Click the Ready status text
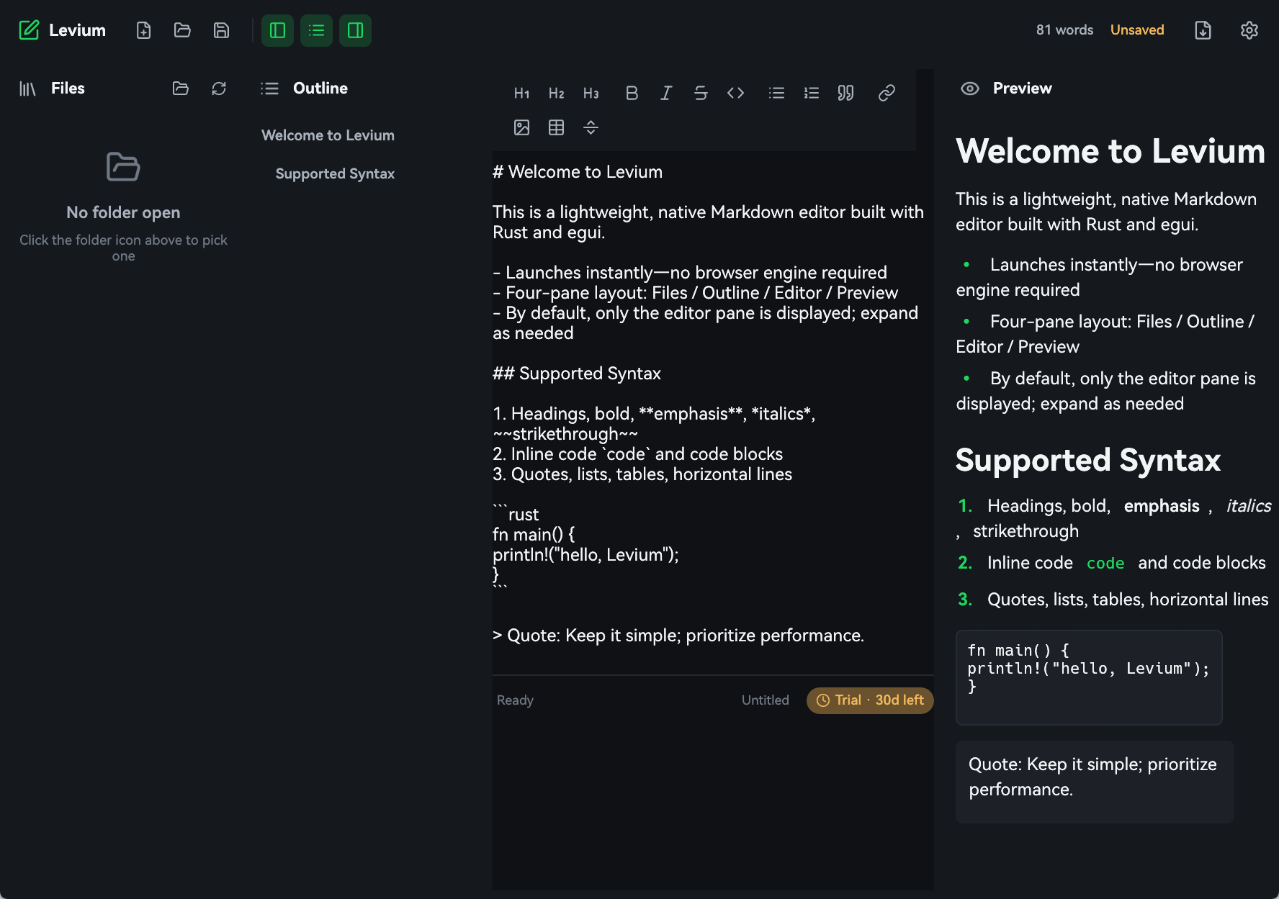Viewport: 1279px width, 899px height. click(x=515, y=700)
